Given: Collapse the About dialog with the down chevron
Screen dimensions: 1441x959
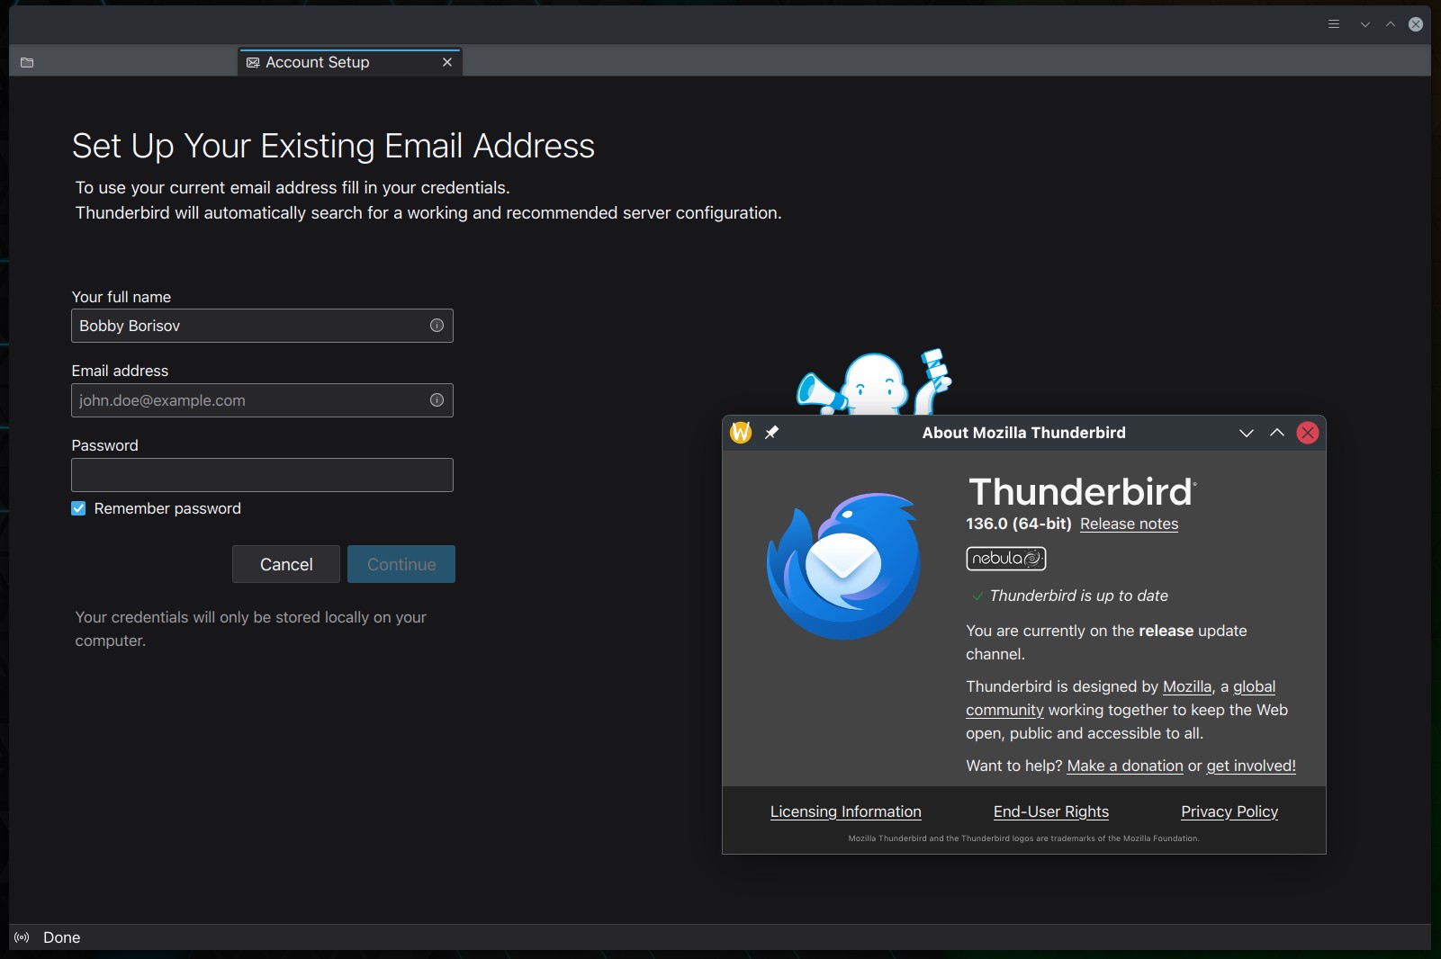Looking at the screenshot, I should pos(1246,433).
